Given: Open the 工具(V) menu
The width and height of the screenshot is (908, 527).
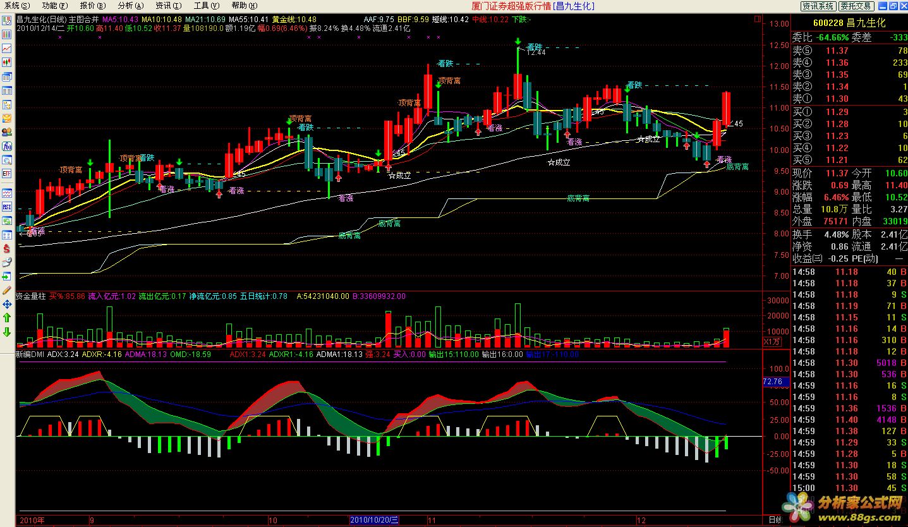Looking at the screenshot, I should click(206, 6).
